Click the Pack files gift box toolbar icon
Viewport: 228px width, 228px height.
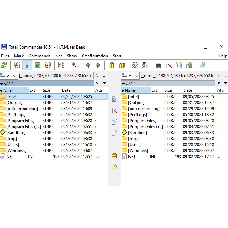(112, 65)
